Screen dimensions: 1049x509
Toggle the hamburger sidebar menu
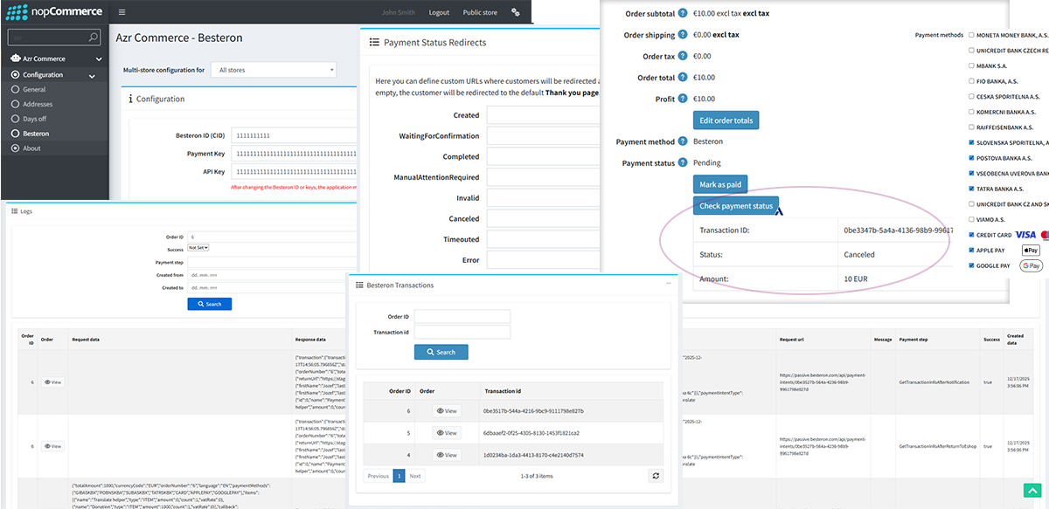coord(122,12)
